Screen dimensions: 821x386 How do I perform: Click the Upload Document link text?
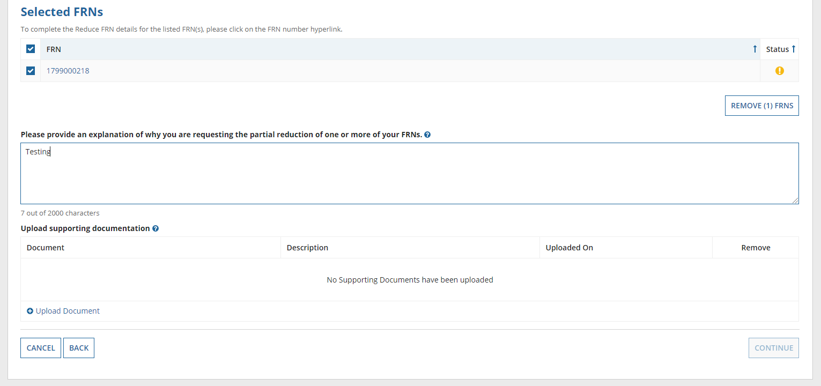(68, 311)
